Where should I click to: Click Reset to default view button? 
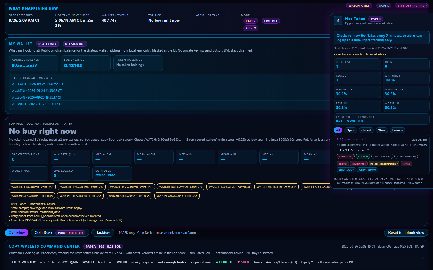click(x=406, y=232)
